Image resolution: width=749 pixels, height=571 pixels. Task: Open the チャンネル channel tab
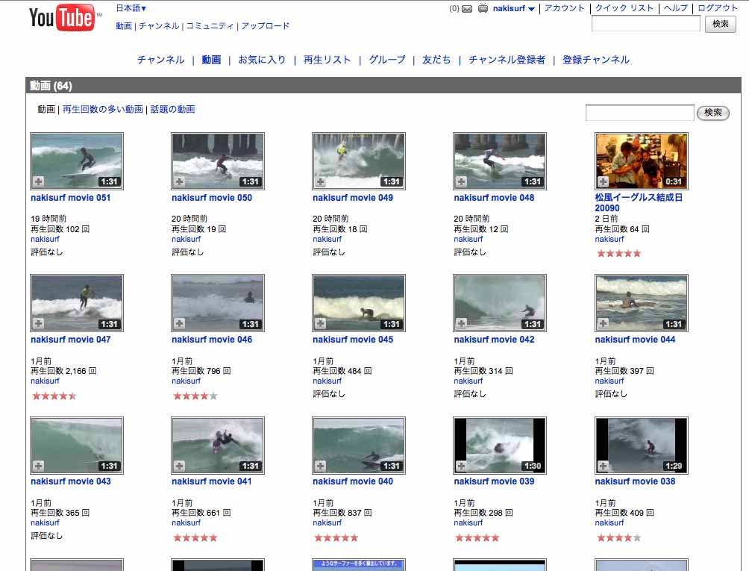pyautogui.click(x=160, y=60)
